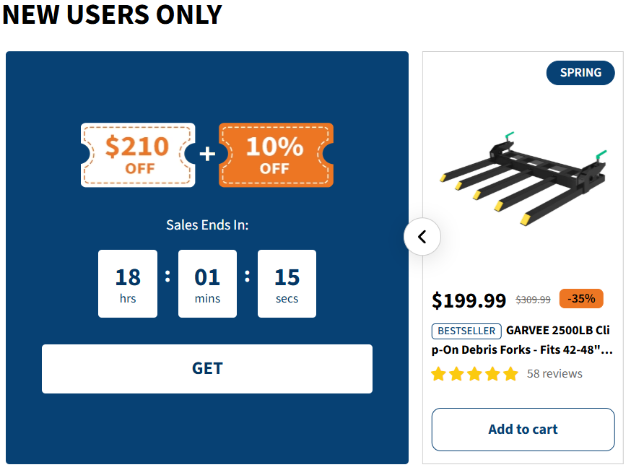Click the five-star rating icons
This screenshot has width=631, height=470.
(474, 374)
